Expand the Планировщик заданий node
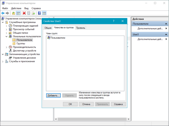This screenshot has width=169, height=126. click(7, 26)
